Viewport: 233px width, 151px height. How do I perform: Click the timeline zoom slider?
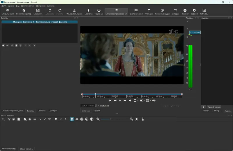tap(110, 119)
